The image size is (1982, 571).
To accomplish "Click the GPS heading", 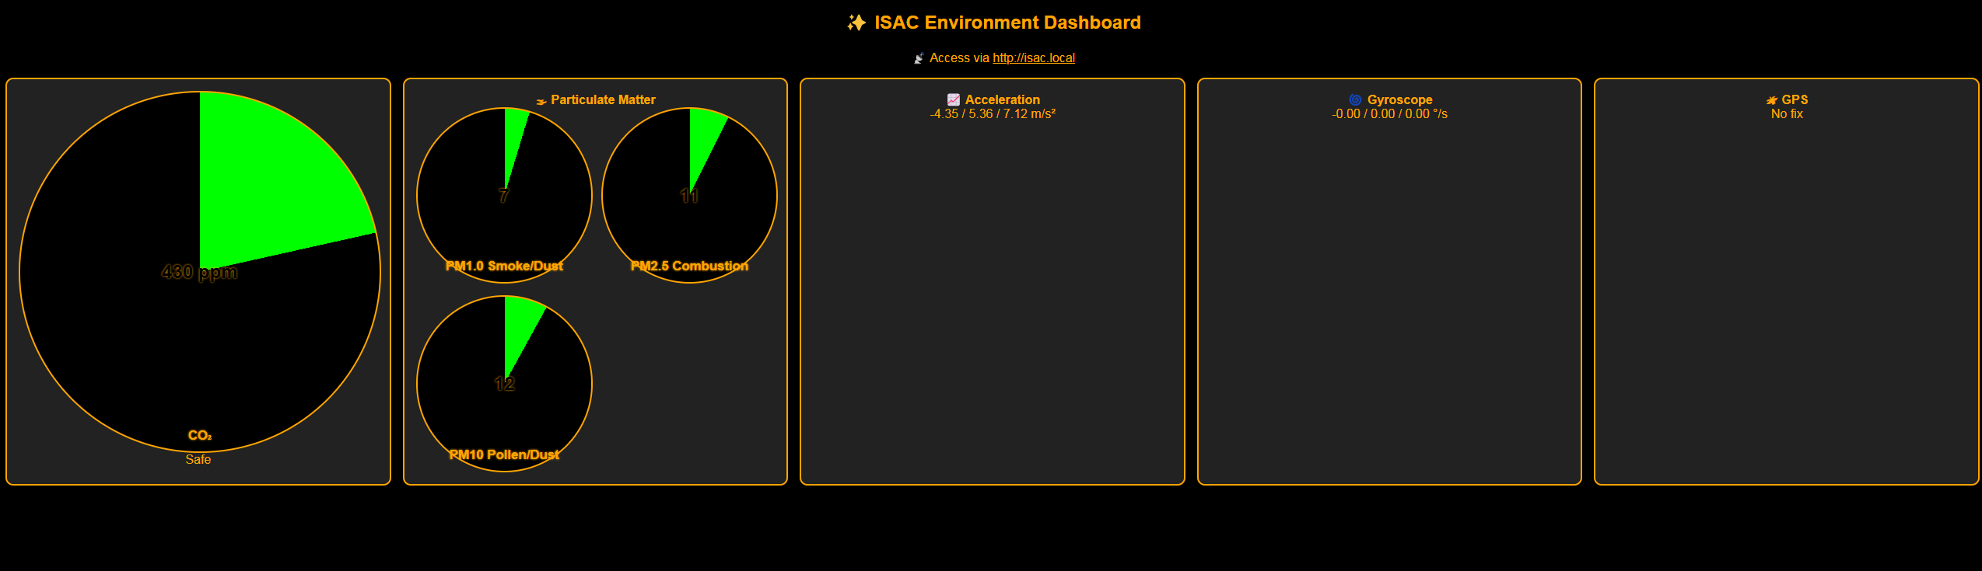I will [1795, 100].
